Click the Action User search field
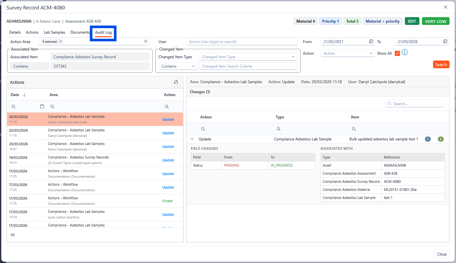456x263 pixels. coord(242,42)
